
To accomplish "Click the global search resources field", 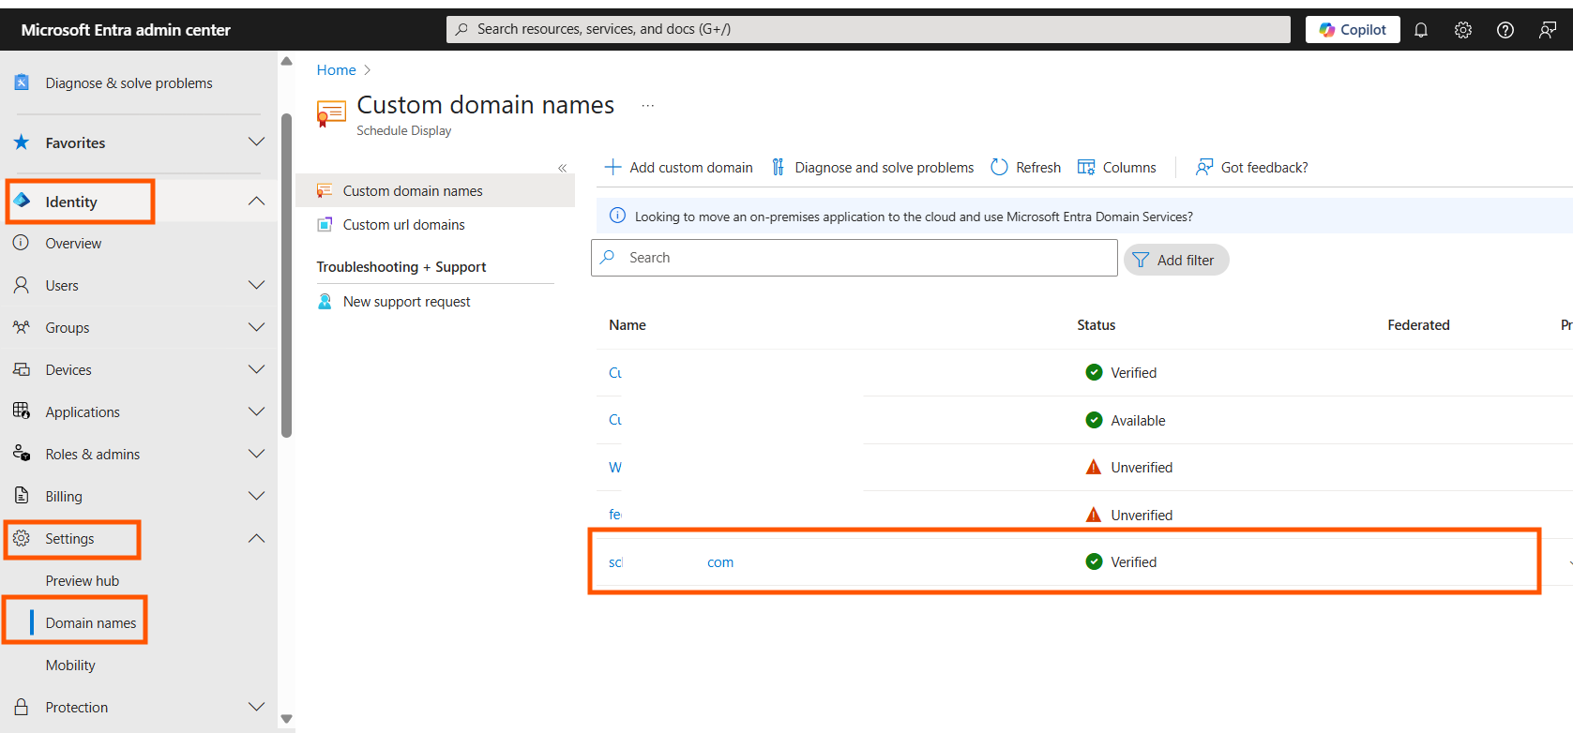I will [869, 29].
